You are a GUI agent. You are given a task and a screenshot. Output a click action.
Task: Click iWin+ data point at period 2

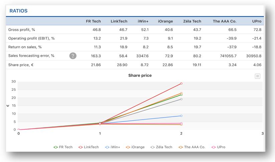[x=181, y=116]
